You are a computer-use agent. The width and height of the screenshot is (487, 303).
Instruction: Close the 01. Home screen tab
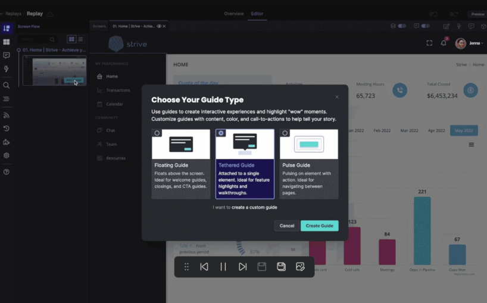164,26
